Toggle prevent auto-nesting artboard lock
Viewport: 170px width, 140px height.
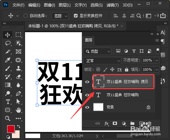tap(120, 70)
